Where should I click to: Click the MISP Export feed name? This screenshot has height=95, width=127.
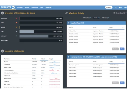click(7, 84)
